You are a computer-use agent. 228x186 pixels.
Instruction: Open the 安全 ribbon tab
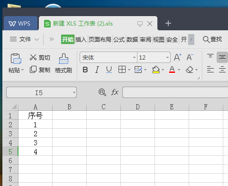(x=172, y=39)
